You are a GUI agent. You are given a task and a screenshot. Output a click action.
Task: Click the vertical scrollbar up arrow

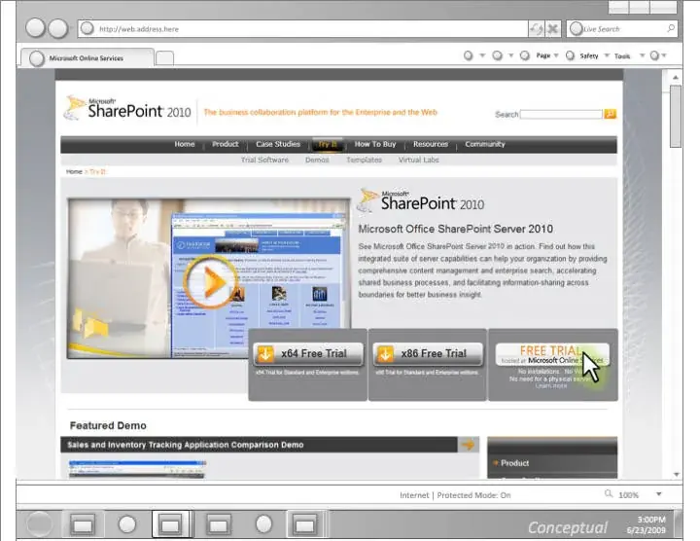tap(676, 77)
